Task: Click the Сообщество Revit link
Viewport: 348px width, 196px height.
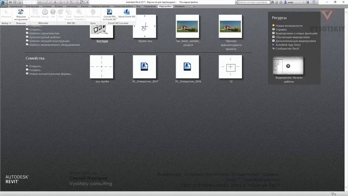Action: click(x=287, y=48)
